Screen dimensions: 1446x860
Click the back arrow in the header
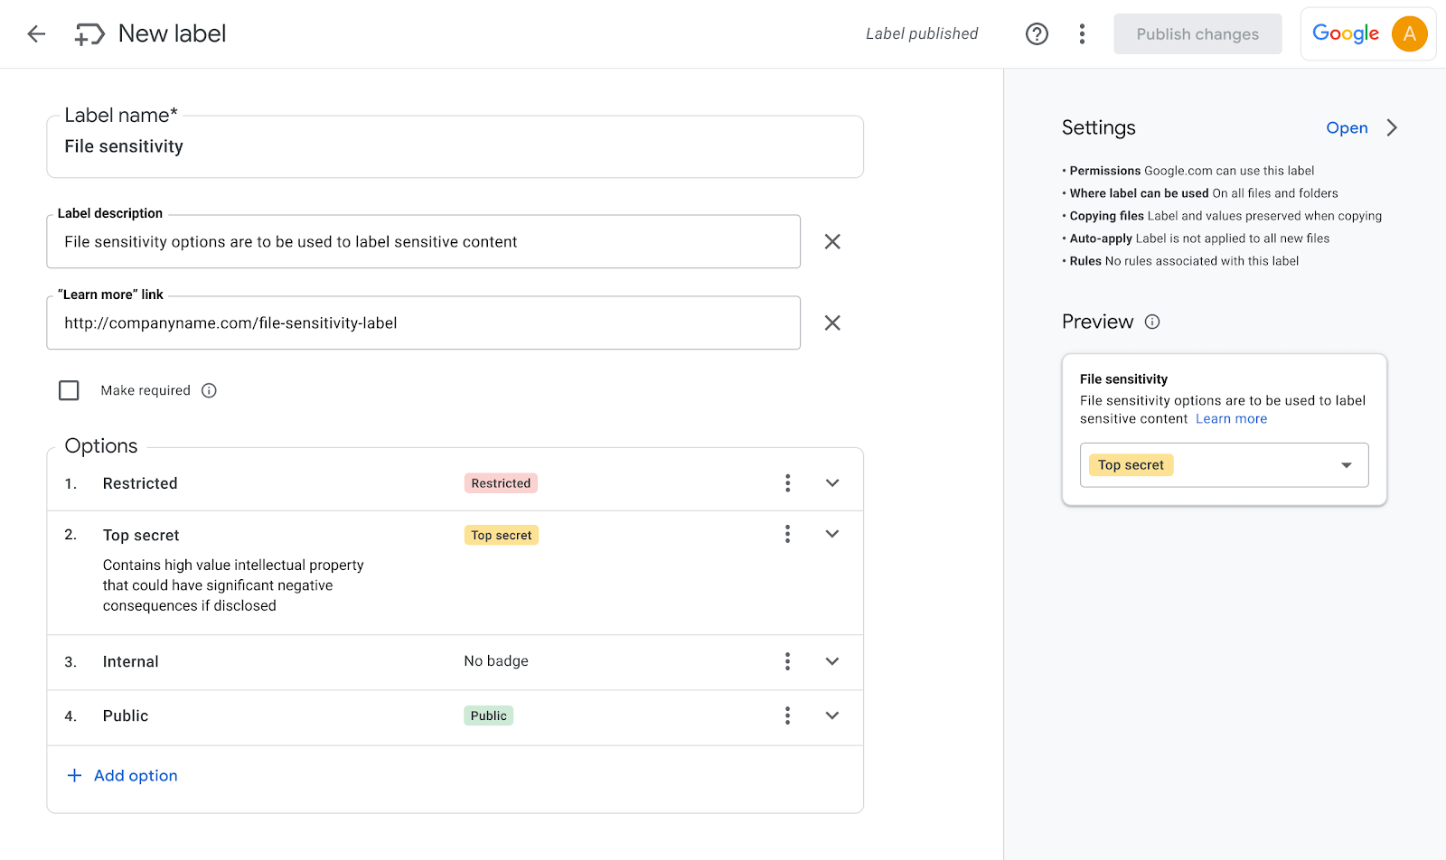[36, 33]
